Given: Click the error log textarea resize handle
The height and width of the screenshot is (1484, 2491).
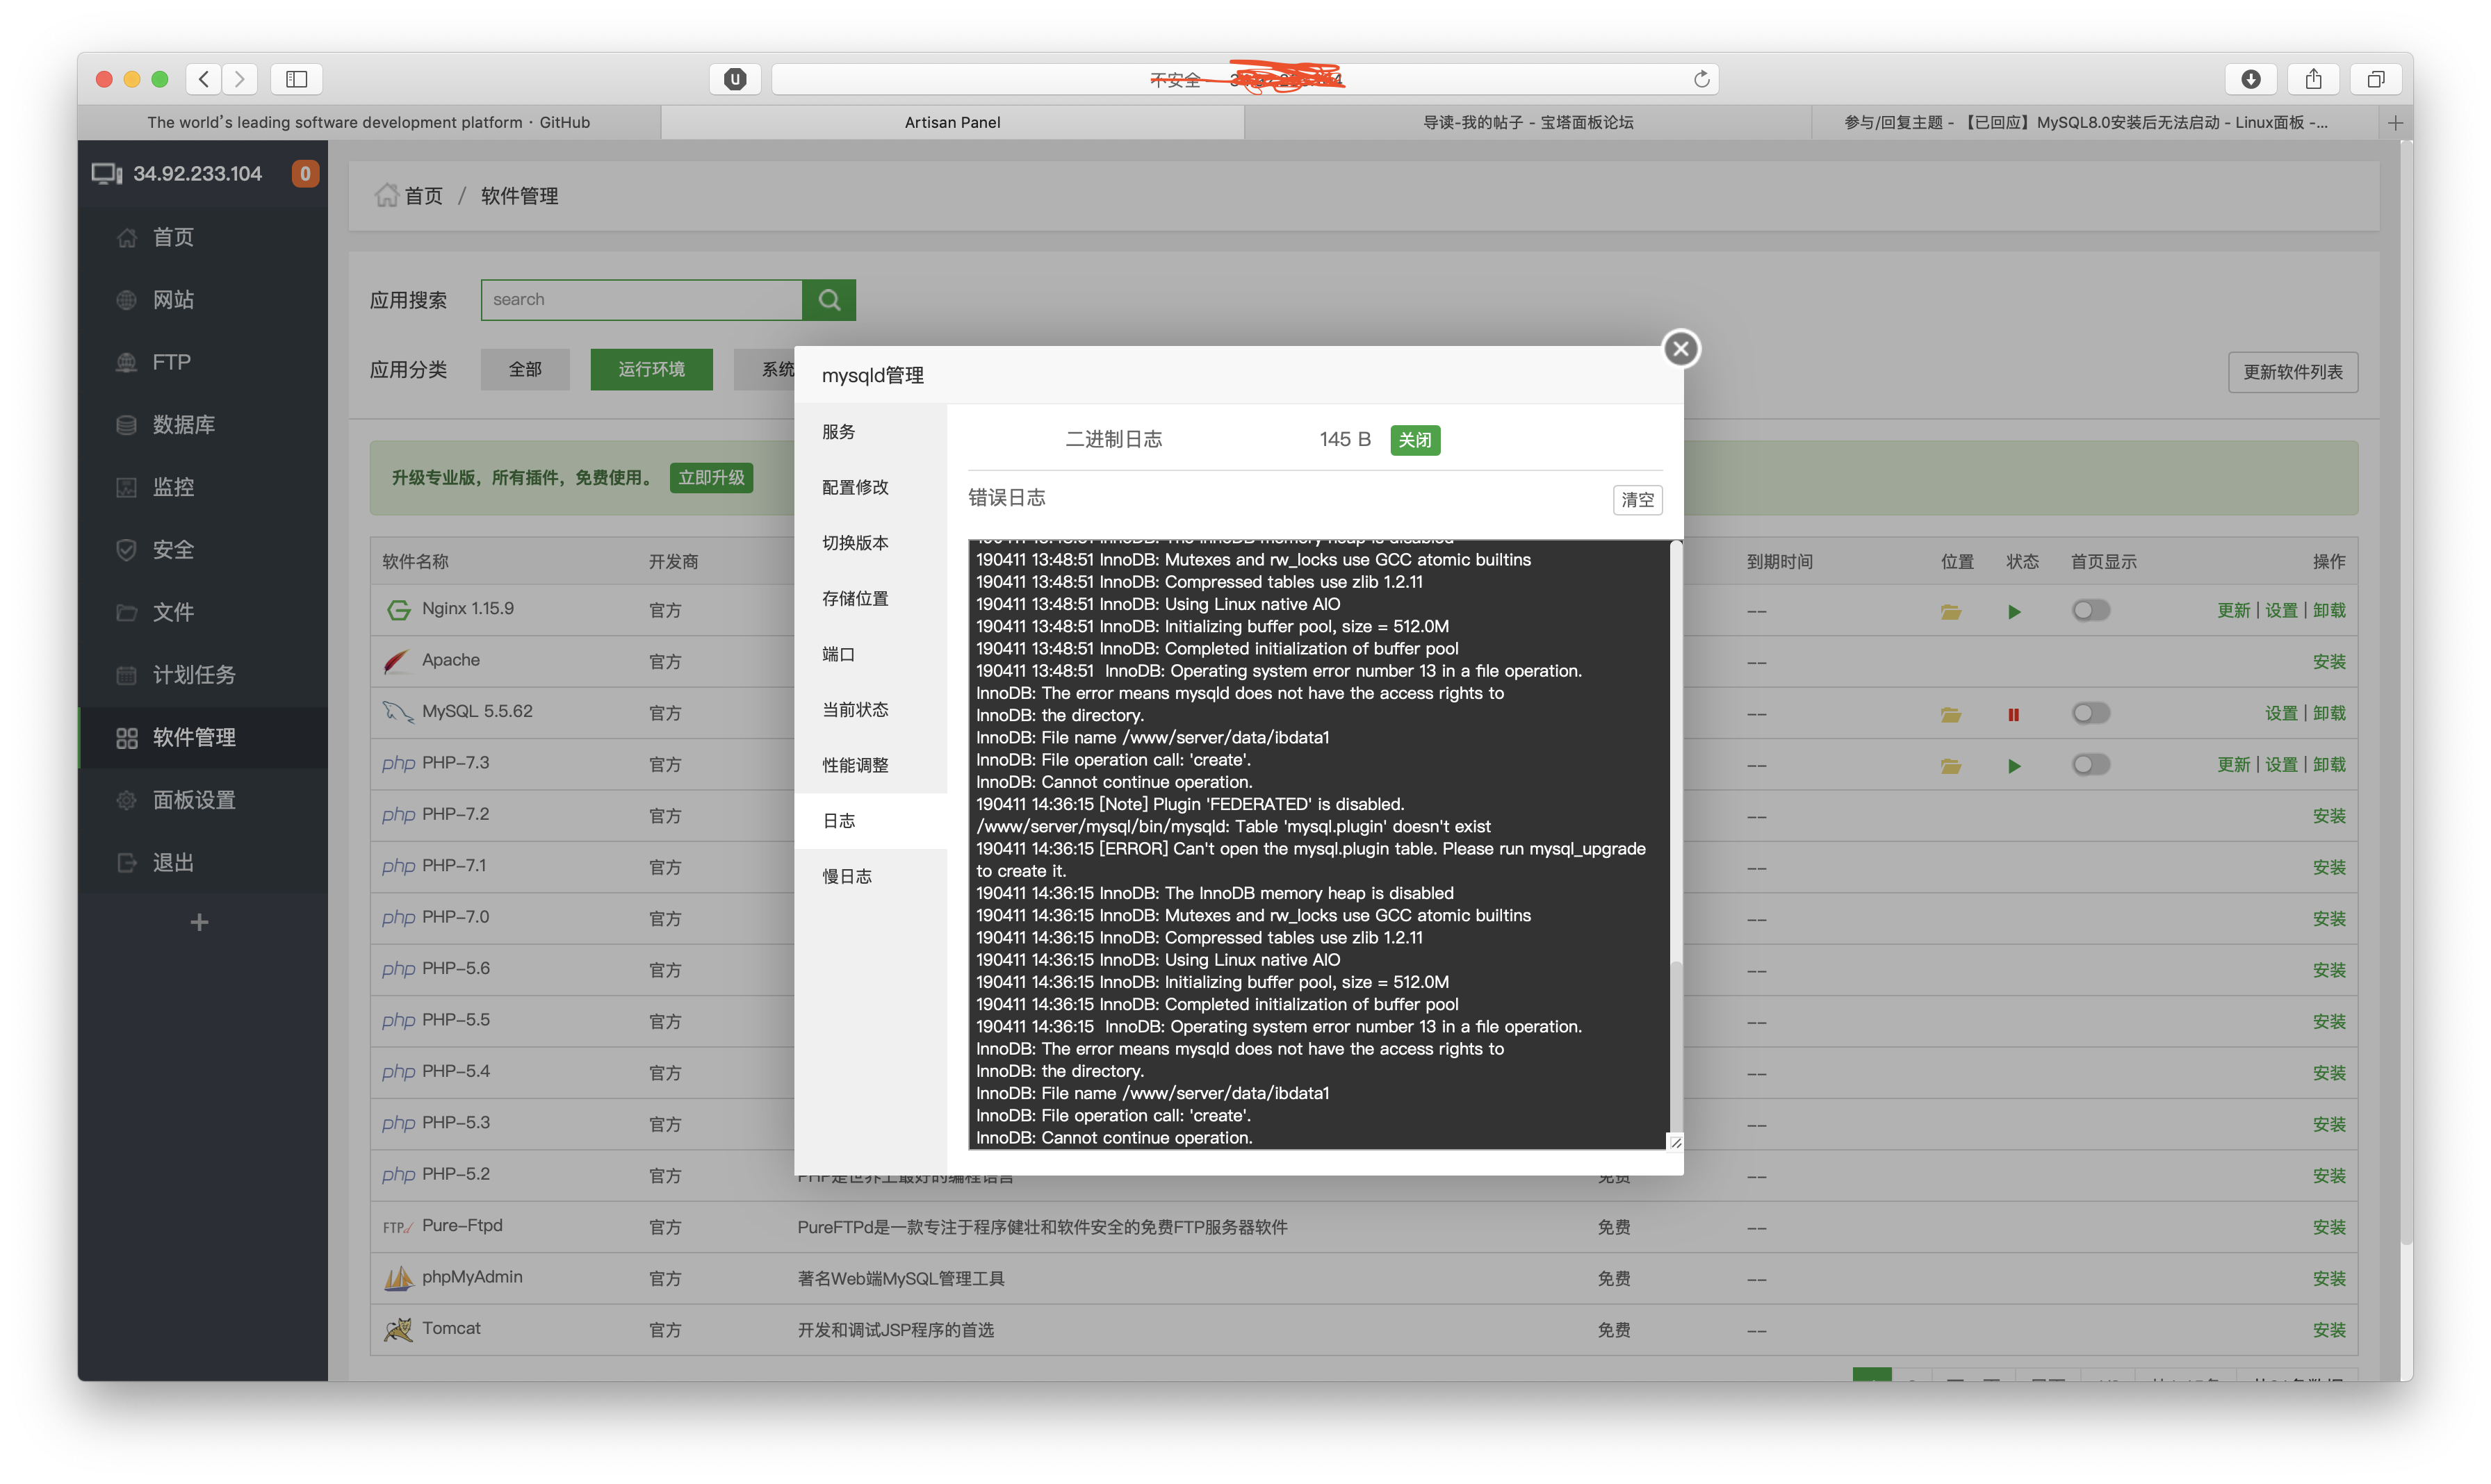Looking at the screenshot, I should (1674, 1142).
